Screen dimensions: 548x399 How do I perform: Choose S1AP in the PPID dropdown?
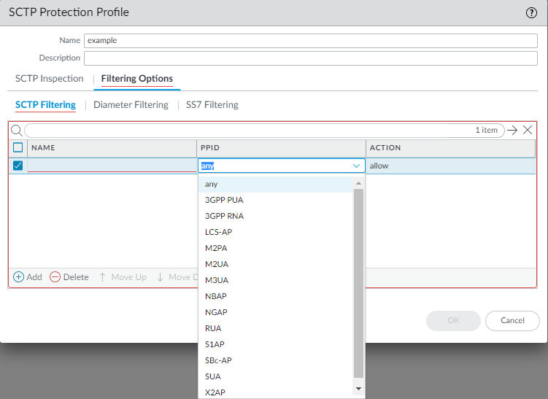click(216, 344)
